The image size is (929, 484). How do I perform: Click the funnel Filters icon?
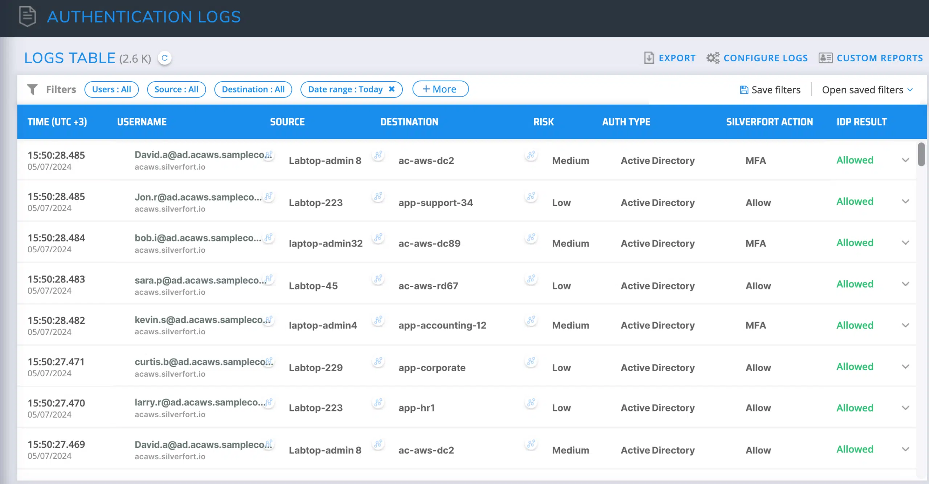point(32,89)
